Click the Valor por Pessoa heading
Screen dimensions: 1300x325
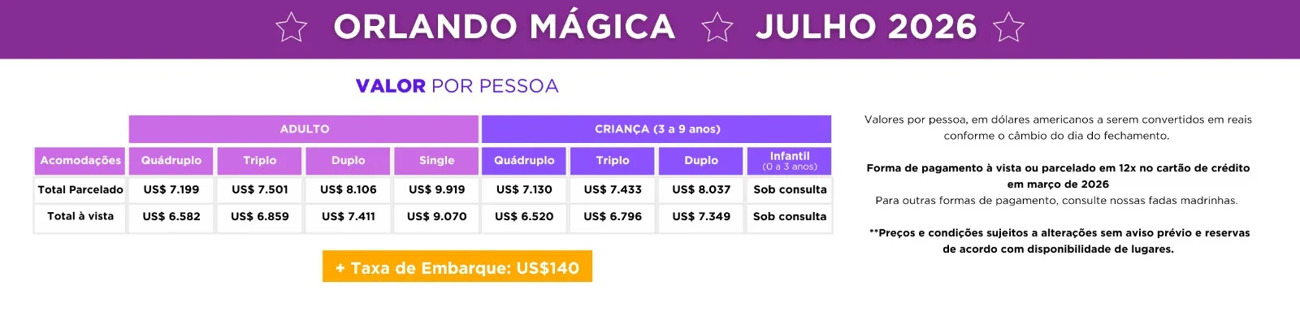457,86
